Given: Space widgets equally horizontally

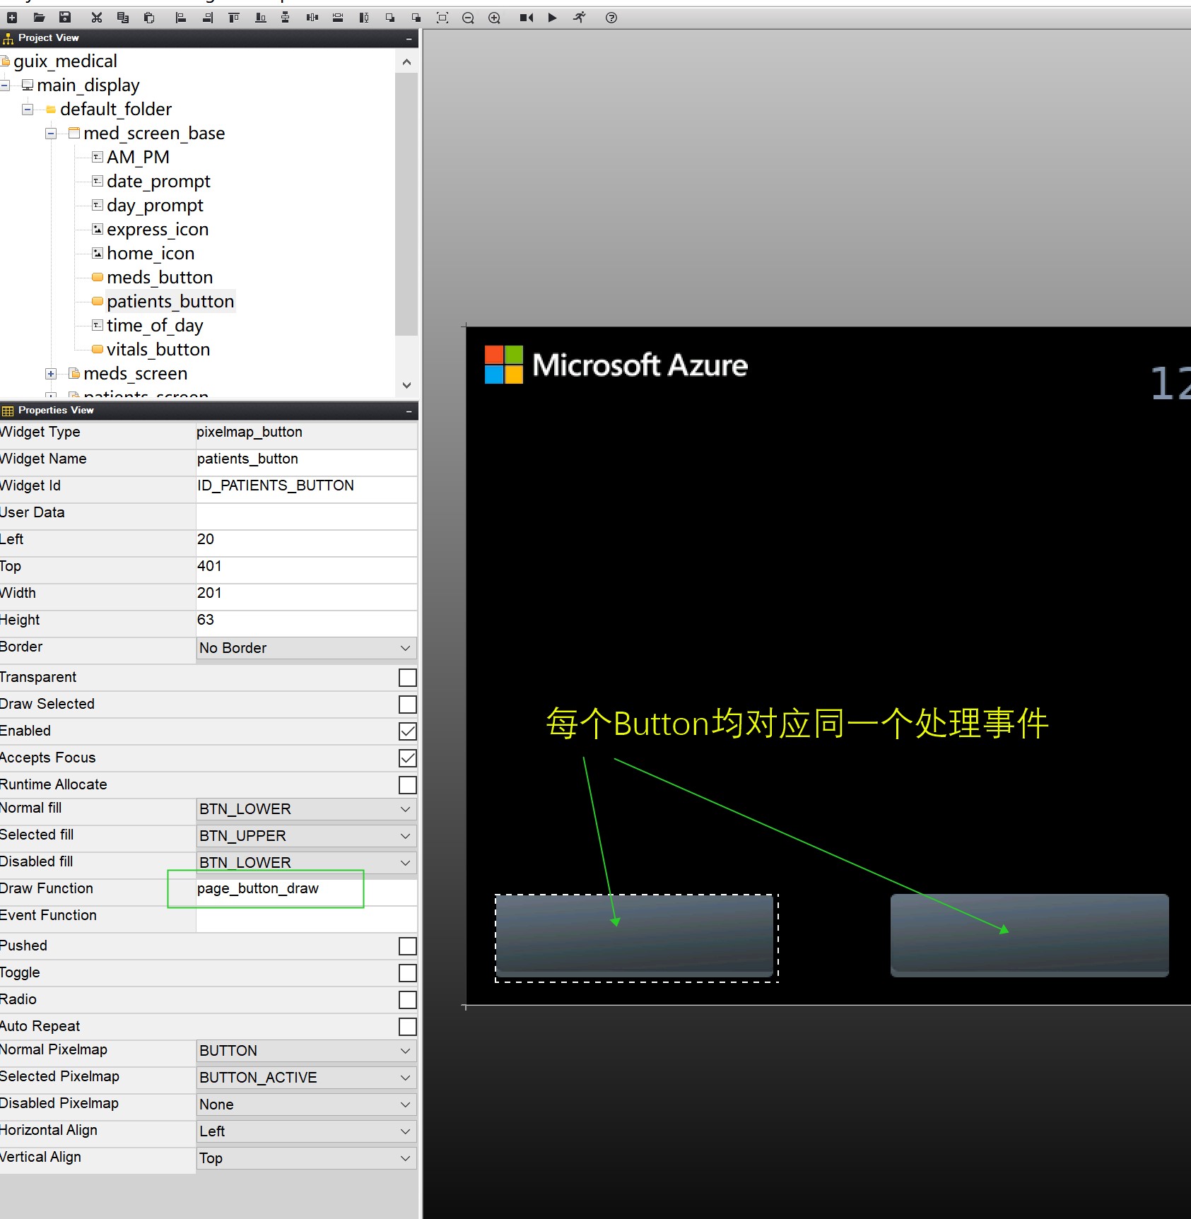Looking at the screenshot, I should tap(312, 18).
